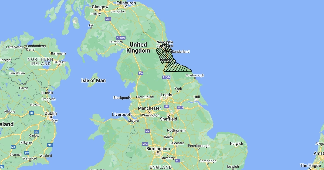This screenshot has height=170, width=324.
Task: Click the M74 motorway shield
Action: [x=108, y=19]
